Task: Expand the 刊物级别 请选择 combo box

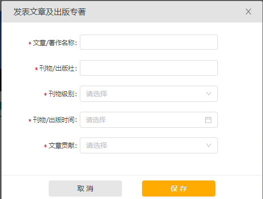Action: (x=149, y=94)
